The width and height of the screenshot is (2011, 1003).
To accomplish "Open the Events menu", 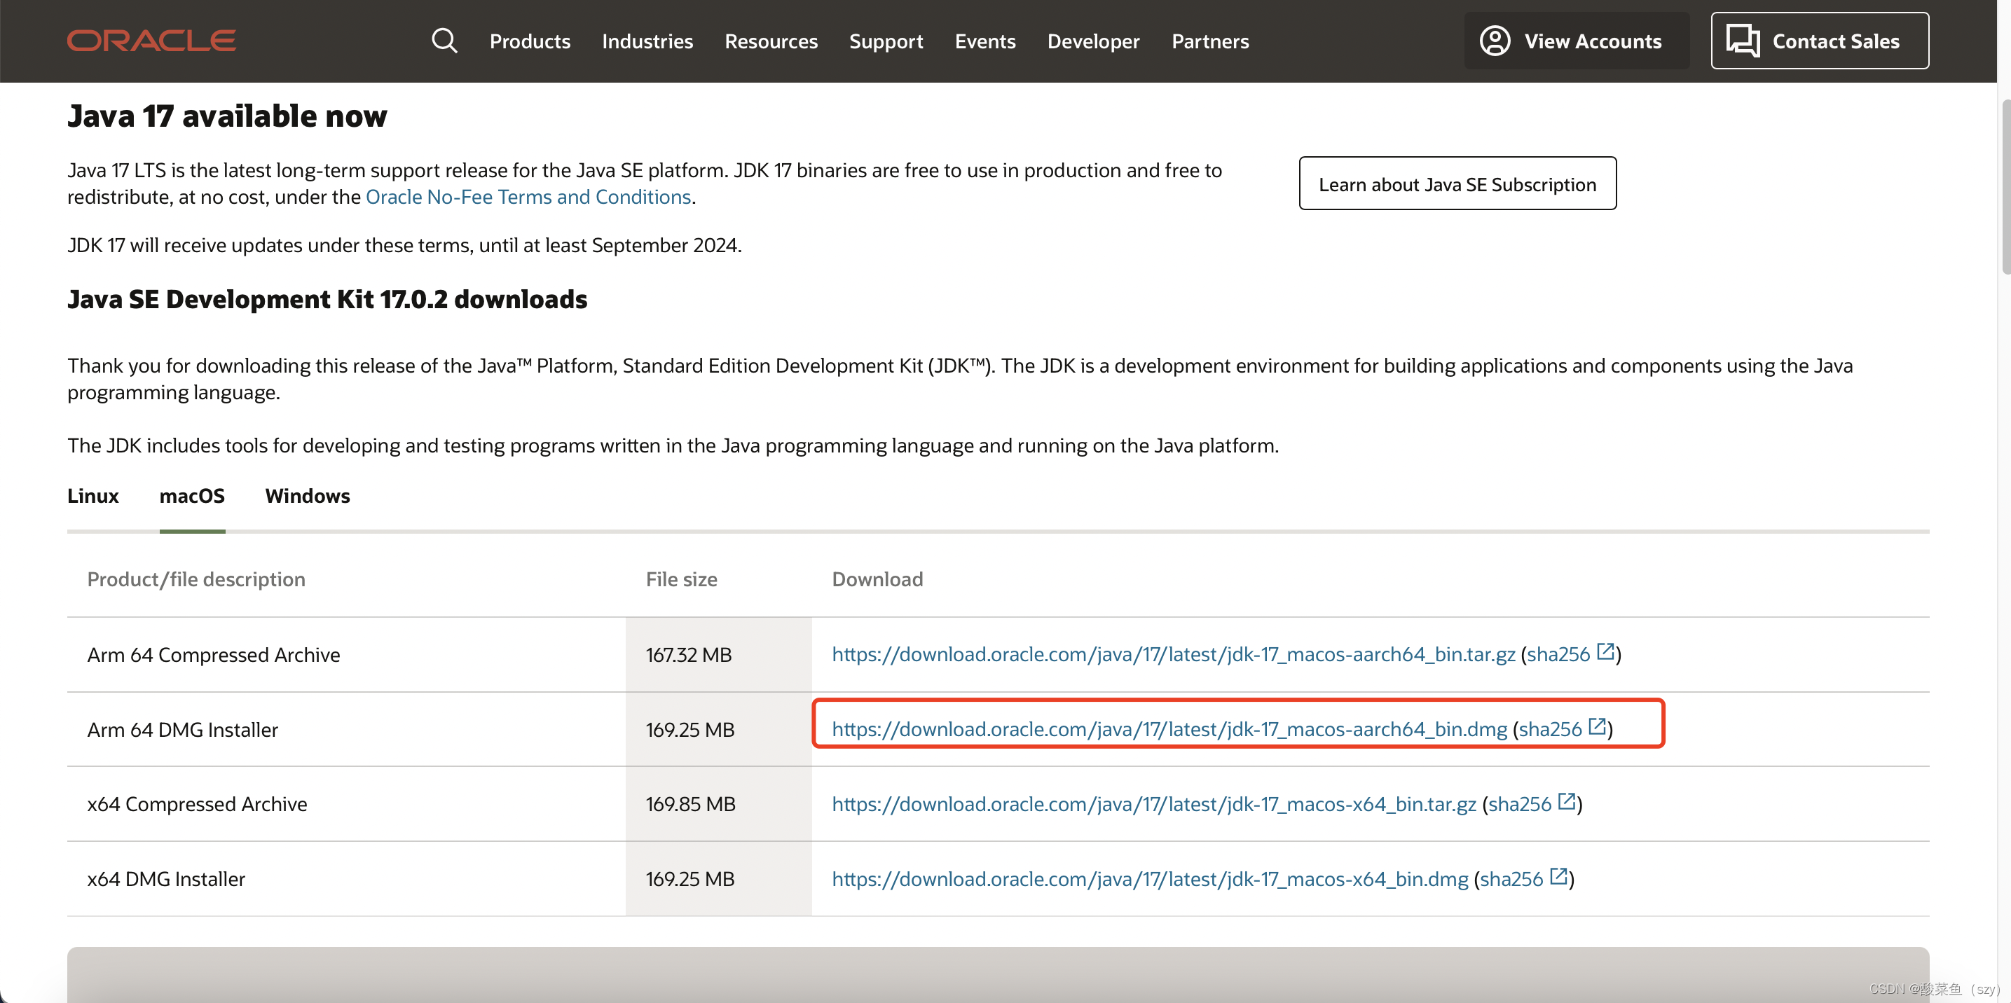I will pyautogui.click(x=984, y=41).
